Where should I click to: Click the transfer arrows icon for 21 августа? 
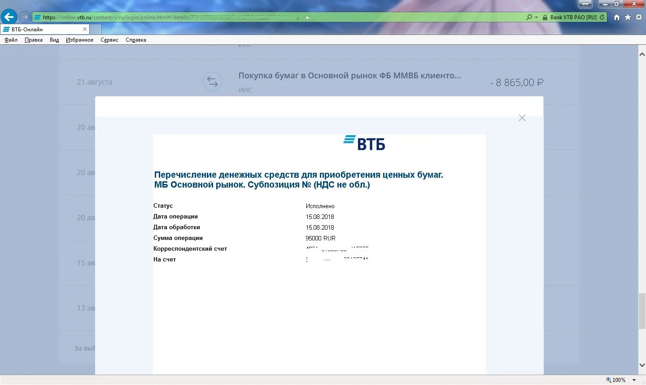213,81
